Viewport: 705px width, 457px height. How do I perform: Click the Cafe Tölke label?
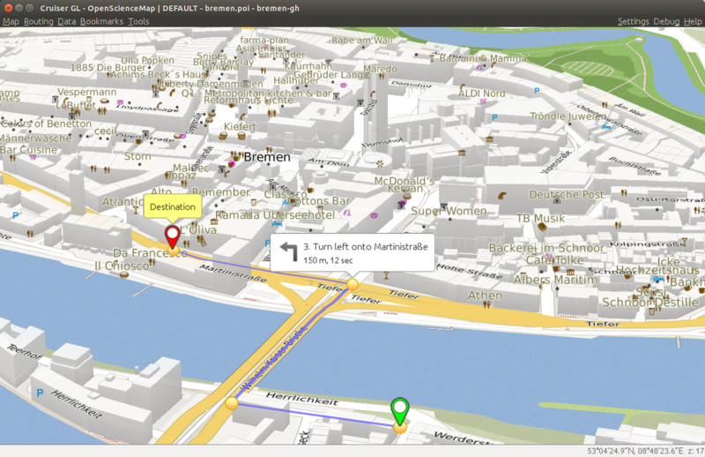(x=554, y=260)
